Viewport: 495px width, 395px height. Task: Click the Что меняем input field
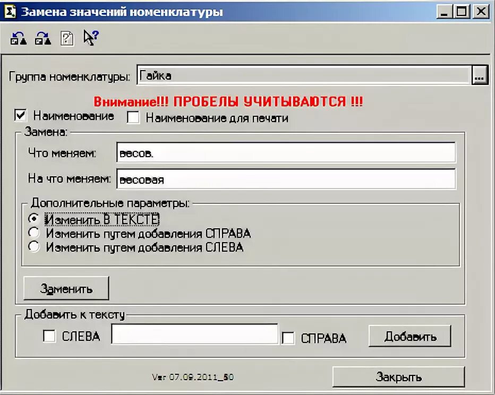tap(286, 153)
